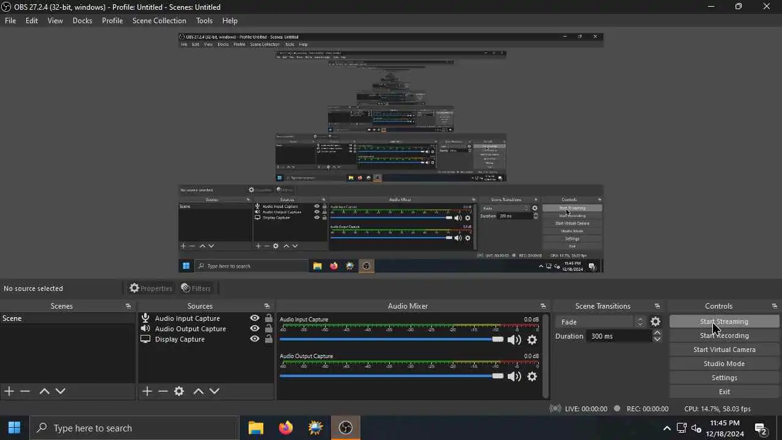Click Start Streaming

(724, 321)
